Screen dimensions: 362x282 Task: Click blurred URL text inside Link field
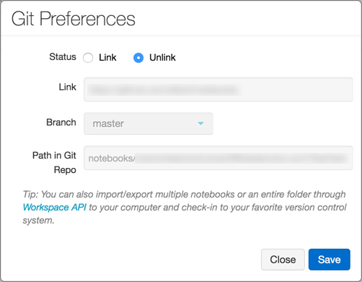[163, 90]
